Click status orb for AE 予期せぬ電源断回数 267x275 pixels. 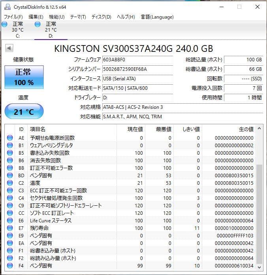click(10, 138)
